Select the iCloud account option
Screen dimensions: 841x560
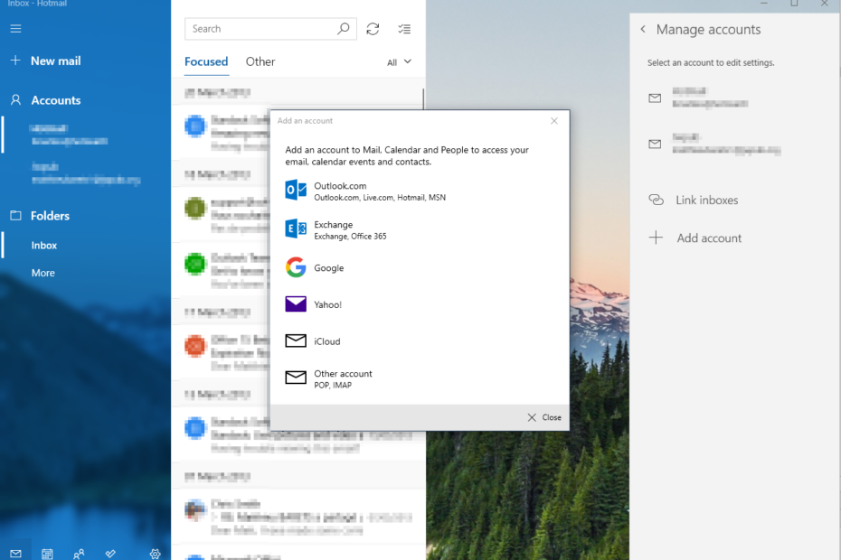[x=313, y=341]
